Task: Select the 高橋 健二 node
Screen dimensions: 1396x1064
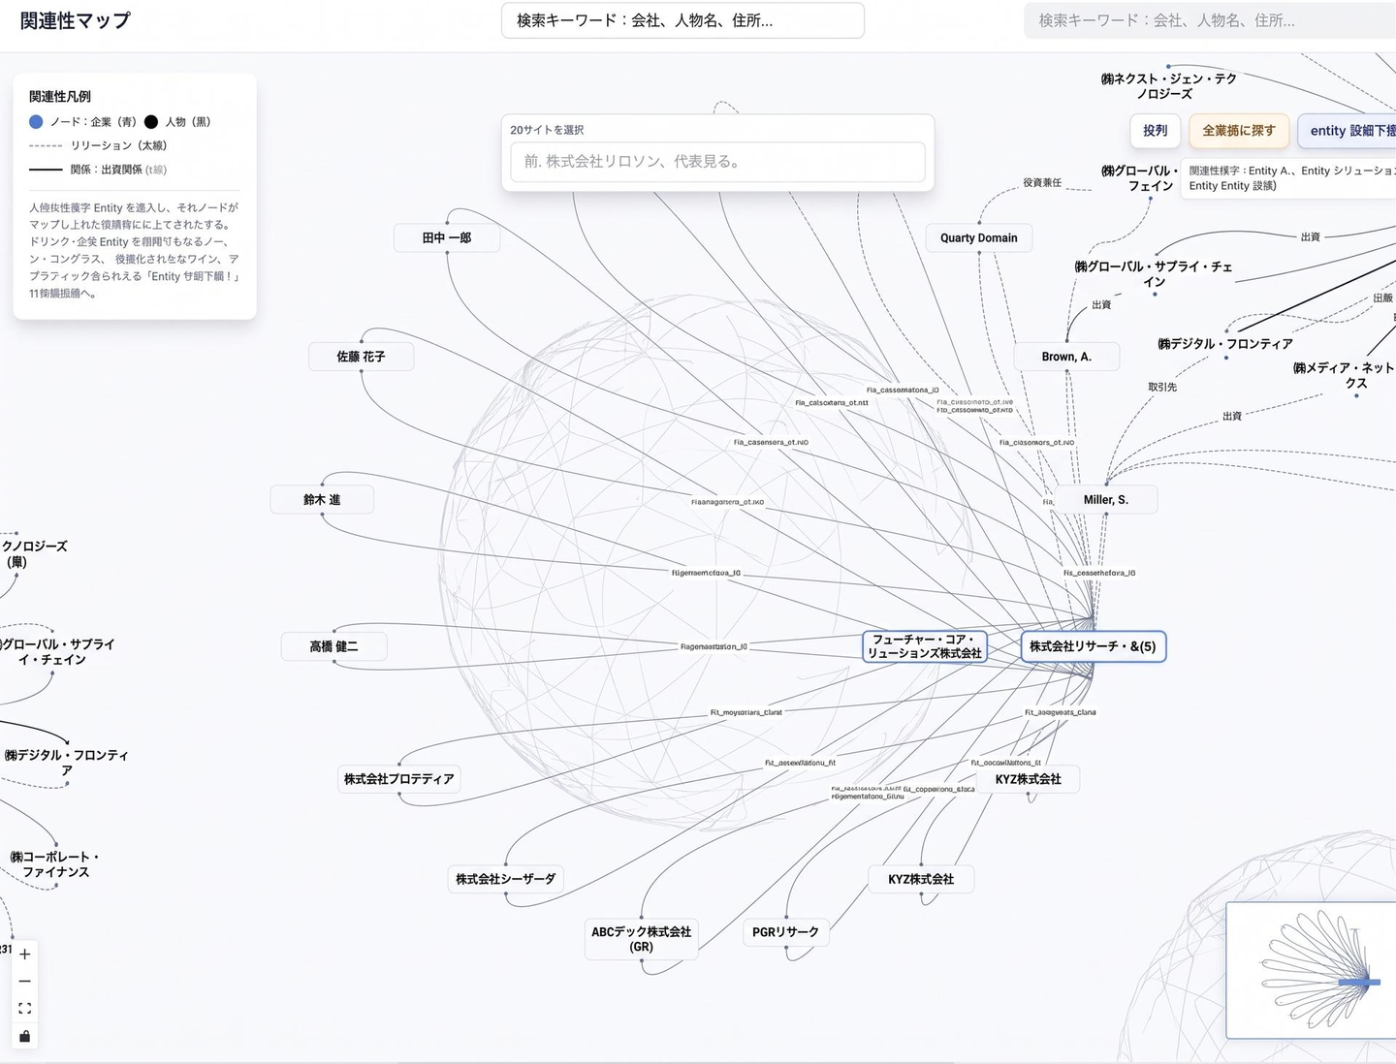Action: point(334,646)
